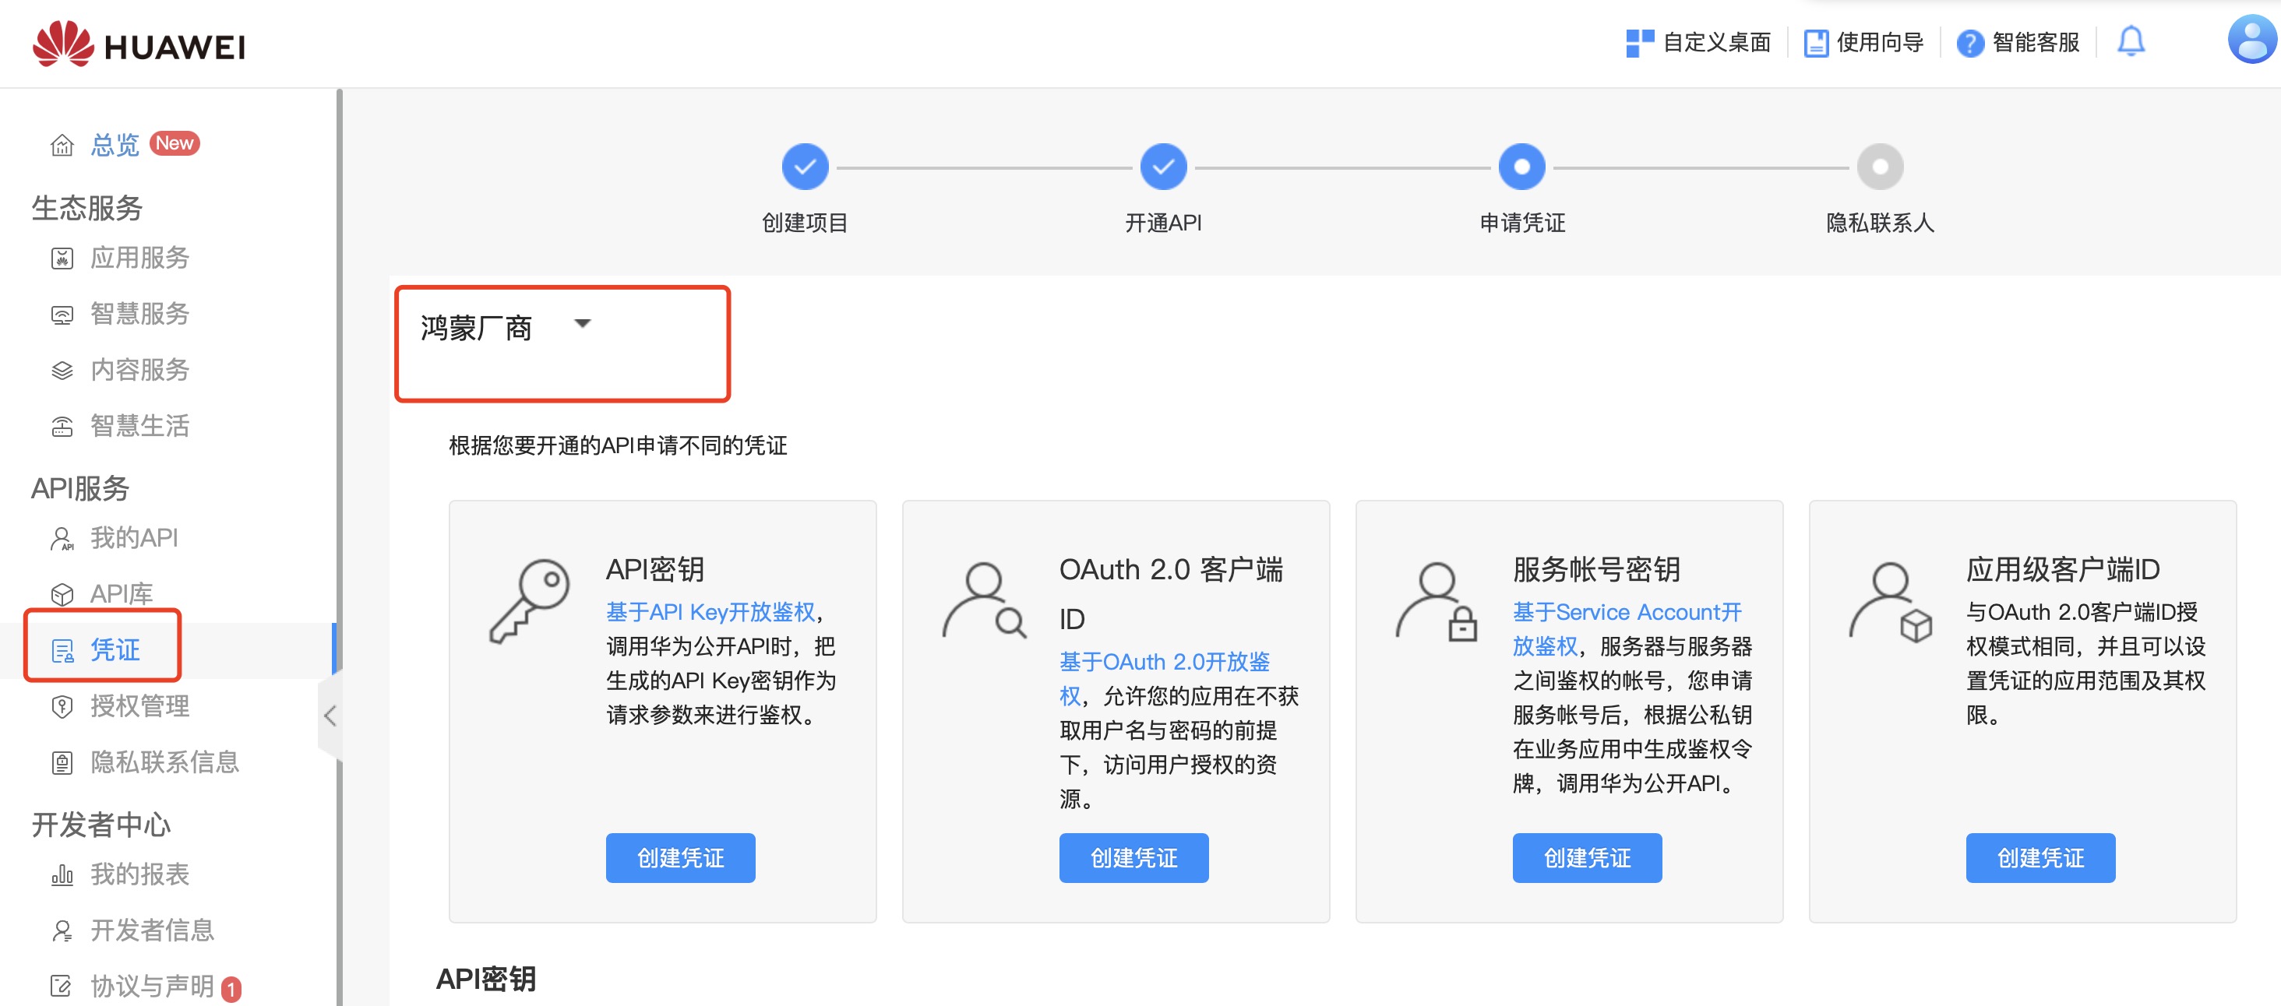Image resolution: width=2281 pixels, height=1006 pixels.
Task: Click the 智慧生活 router icon
Action: 62,427
